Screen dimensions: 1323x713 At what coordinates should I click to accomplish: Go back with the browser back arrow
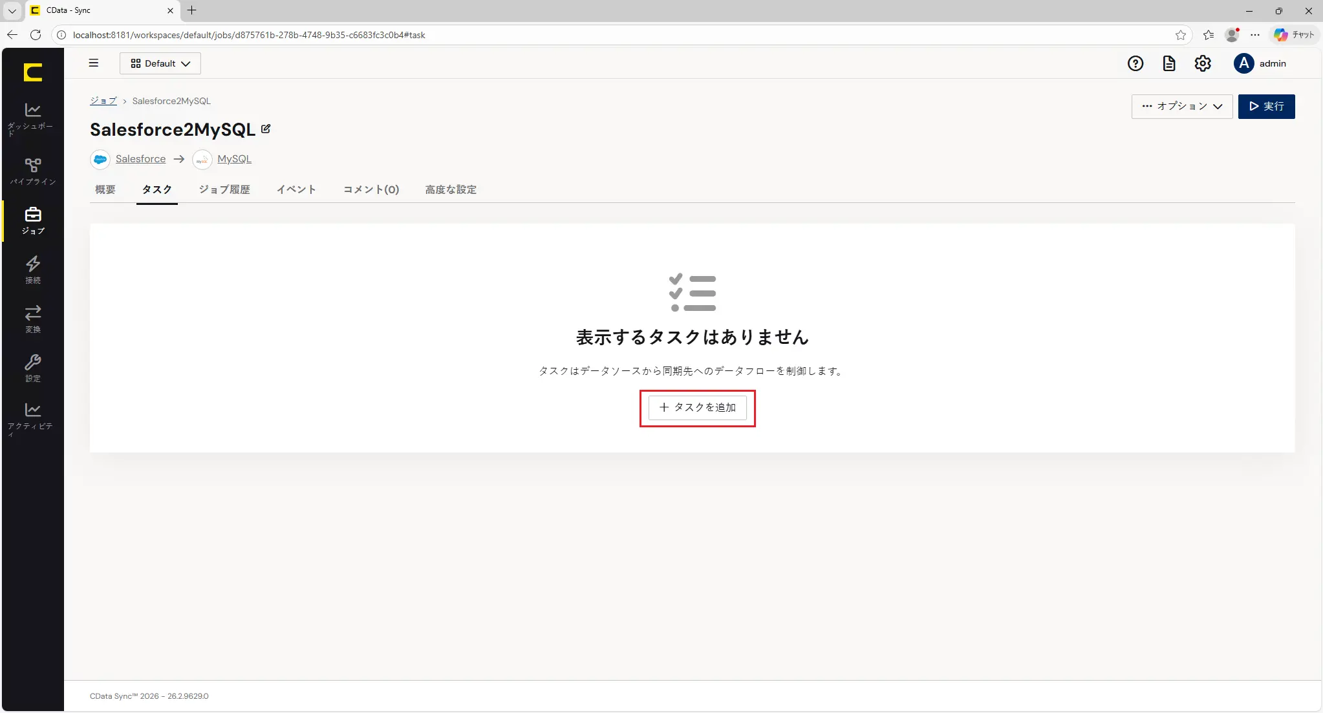[12, 35]
